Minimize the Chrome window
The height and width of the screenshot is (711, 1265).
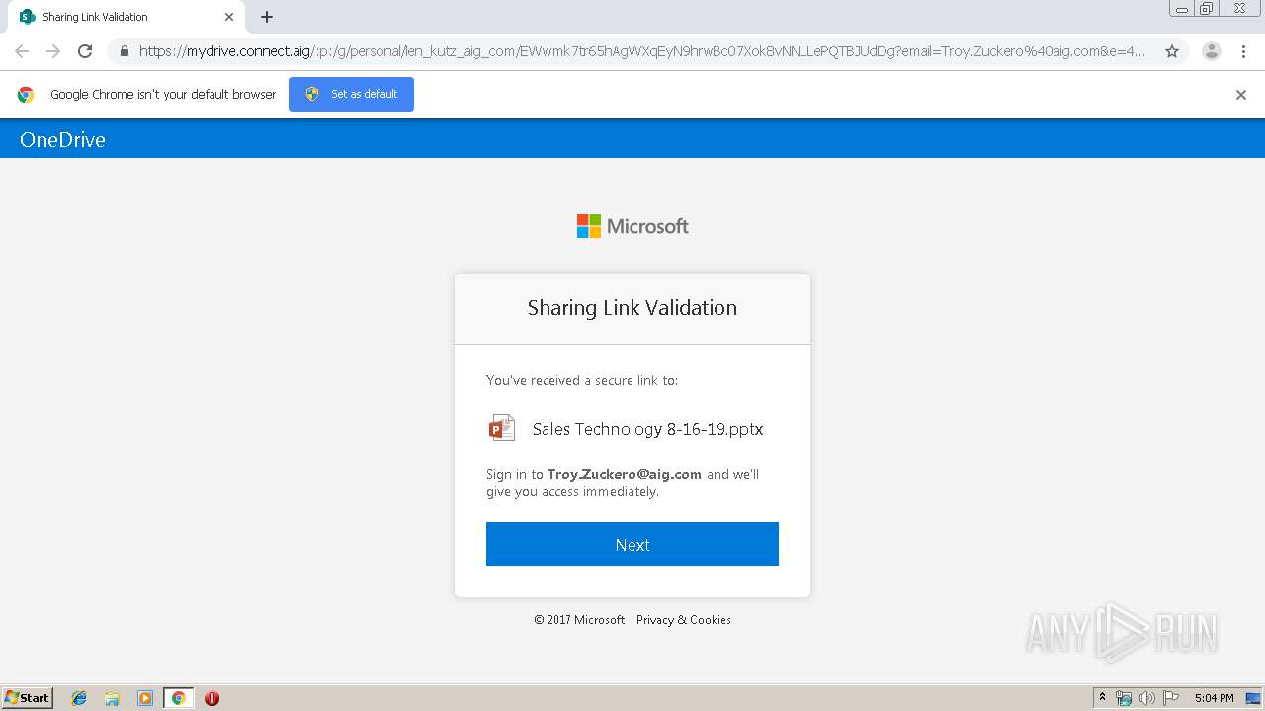pos(1182,9)
